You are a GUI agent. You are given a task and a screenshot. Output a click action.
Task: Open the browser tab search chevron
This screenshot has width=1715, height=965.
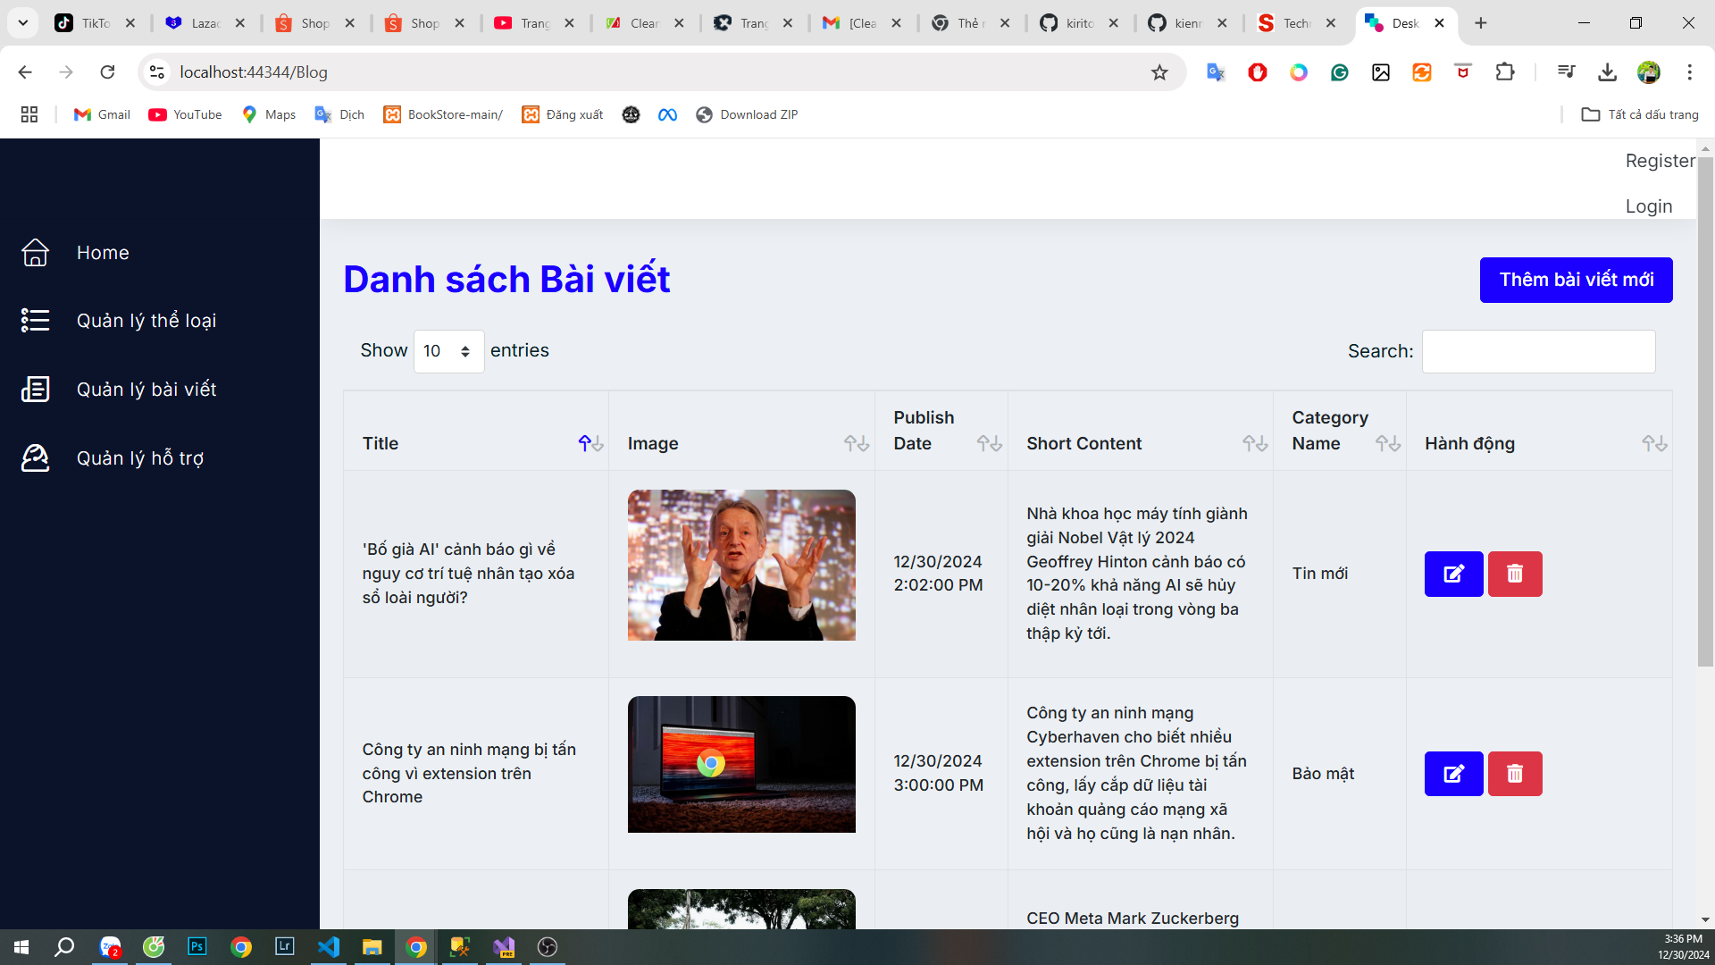click(x=23, y=23)
